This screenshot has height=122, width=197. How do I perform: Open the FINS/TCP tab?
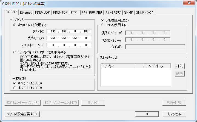click(60, 13)
